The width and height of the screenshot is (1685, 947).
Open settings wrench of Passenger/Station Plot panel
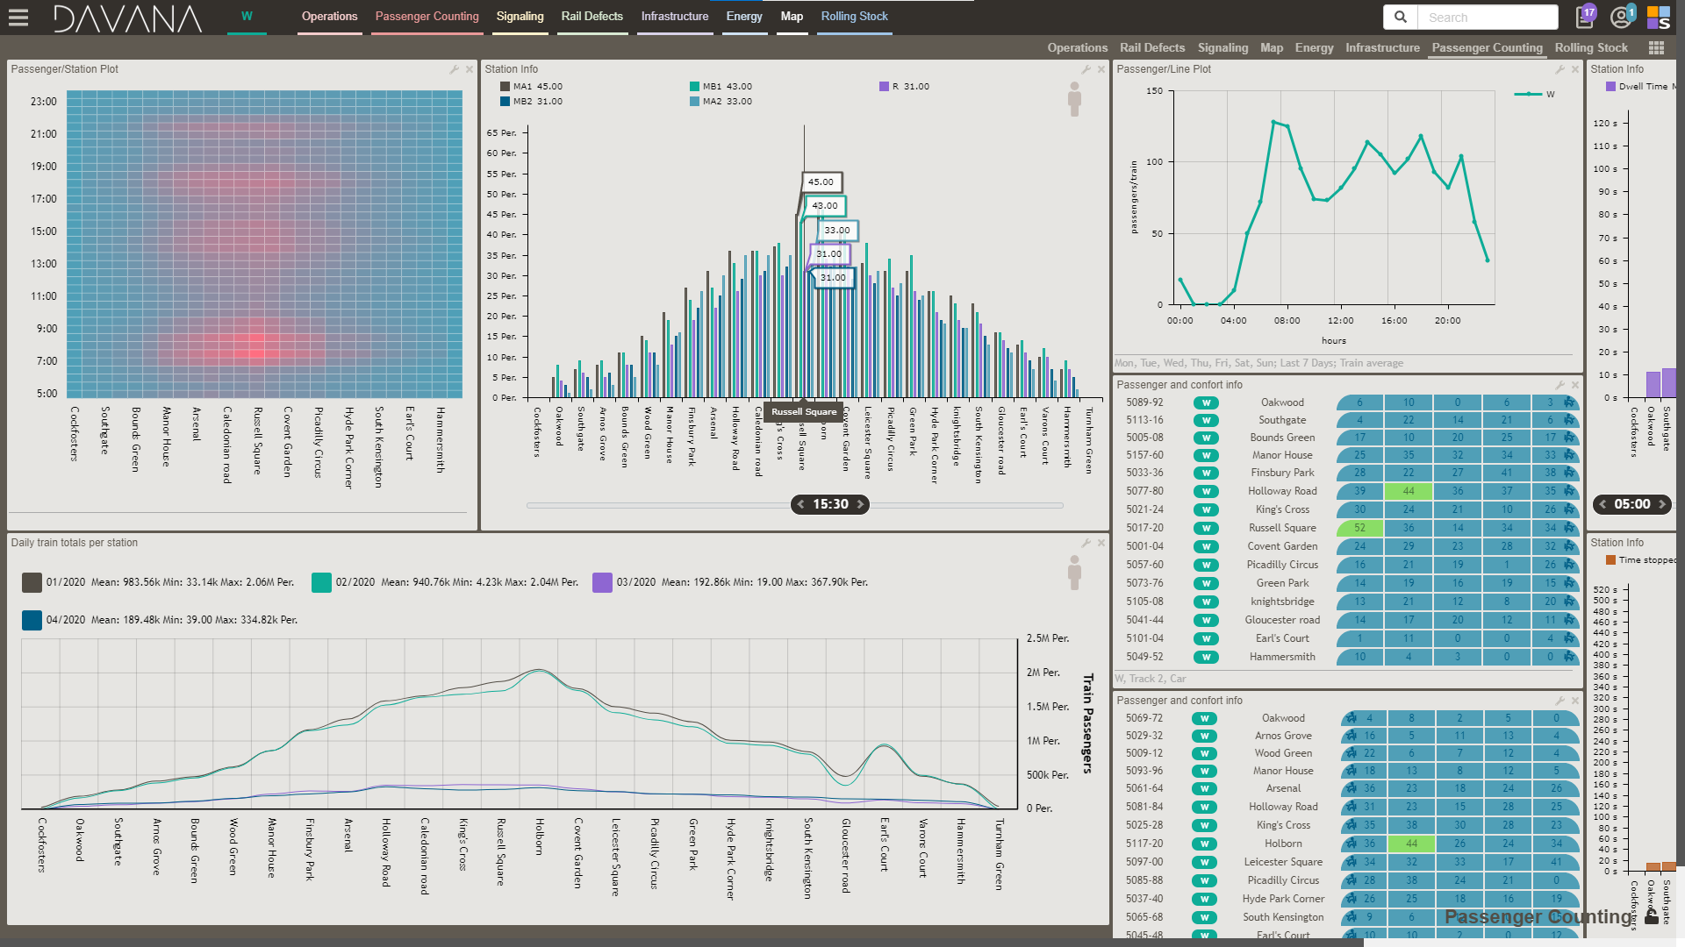tap(454, 69)
